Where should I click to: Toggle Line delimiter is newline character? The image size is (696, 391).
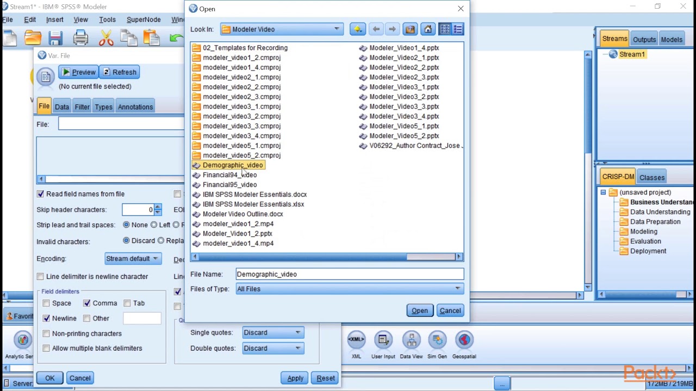click(x=40, y=276)
